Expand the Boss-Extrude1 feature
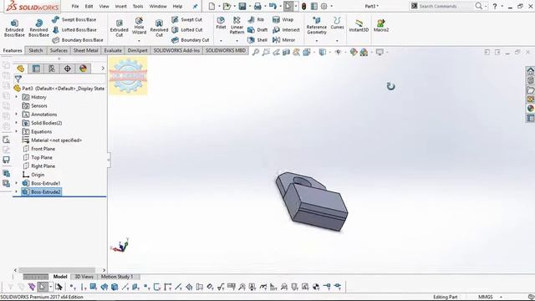 17,183
